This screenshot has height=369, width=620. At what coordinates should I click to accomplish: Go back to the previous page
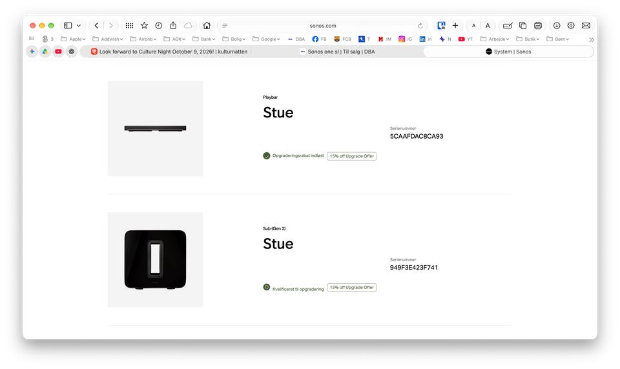click(x=96, y=26)
